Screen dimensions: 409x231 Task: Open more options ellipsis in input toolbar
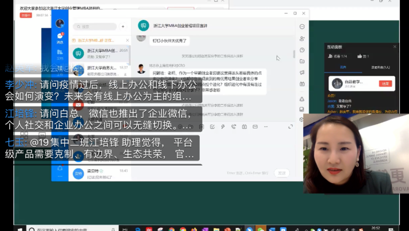(266, 127)
